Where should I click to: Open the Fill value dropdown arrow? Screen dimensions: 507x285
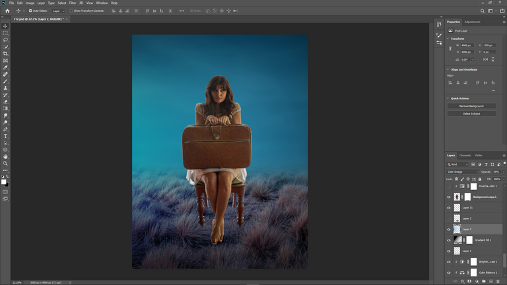pos(504,179)
